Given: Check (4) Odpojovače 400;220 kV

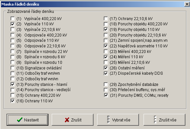Looking at the screenshot, I should point(13,35).
